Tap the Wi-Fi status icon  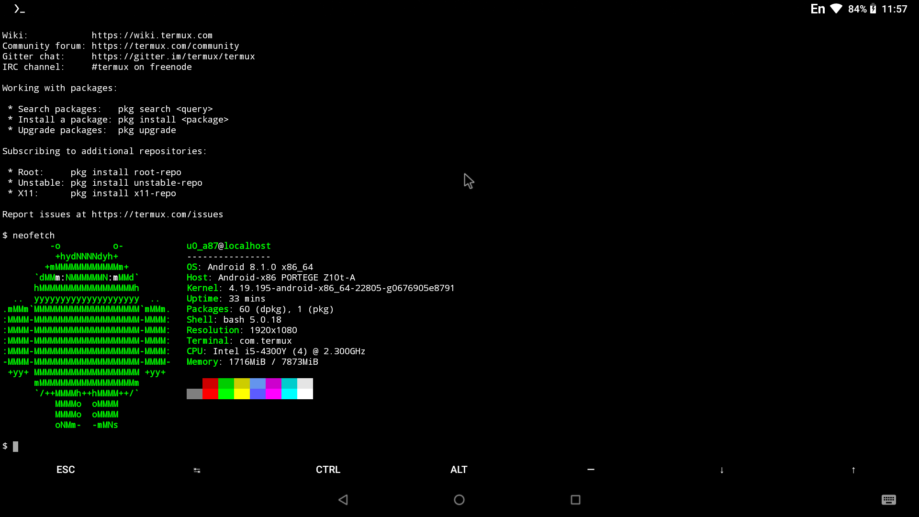tap(836, 9)
